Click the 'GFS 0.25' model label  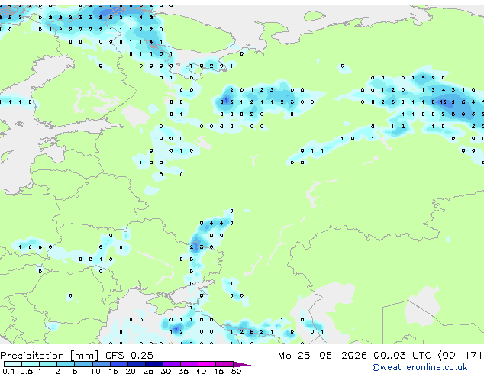click(x=129, y=356)
